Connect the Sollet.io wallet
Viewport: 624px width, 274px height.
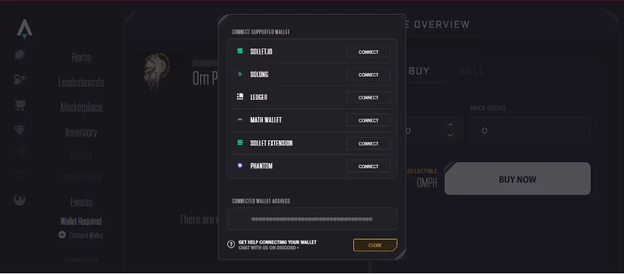pyautogui.click(x=369, y=52)
